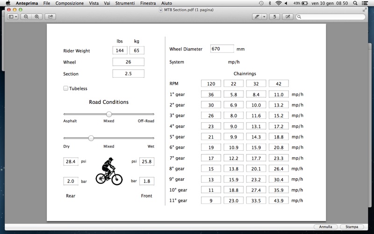Click the chainring field showing 22
Image resolution: width=374 pixels, height=234 pixels.
pos(233,84)
